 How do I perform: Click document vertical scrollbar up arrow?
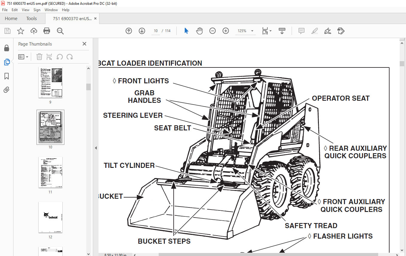coord(402,43)
